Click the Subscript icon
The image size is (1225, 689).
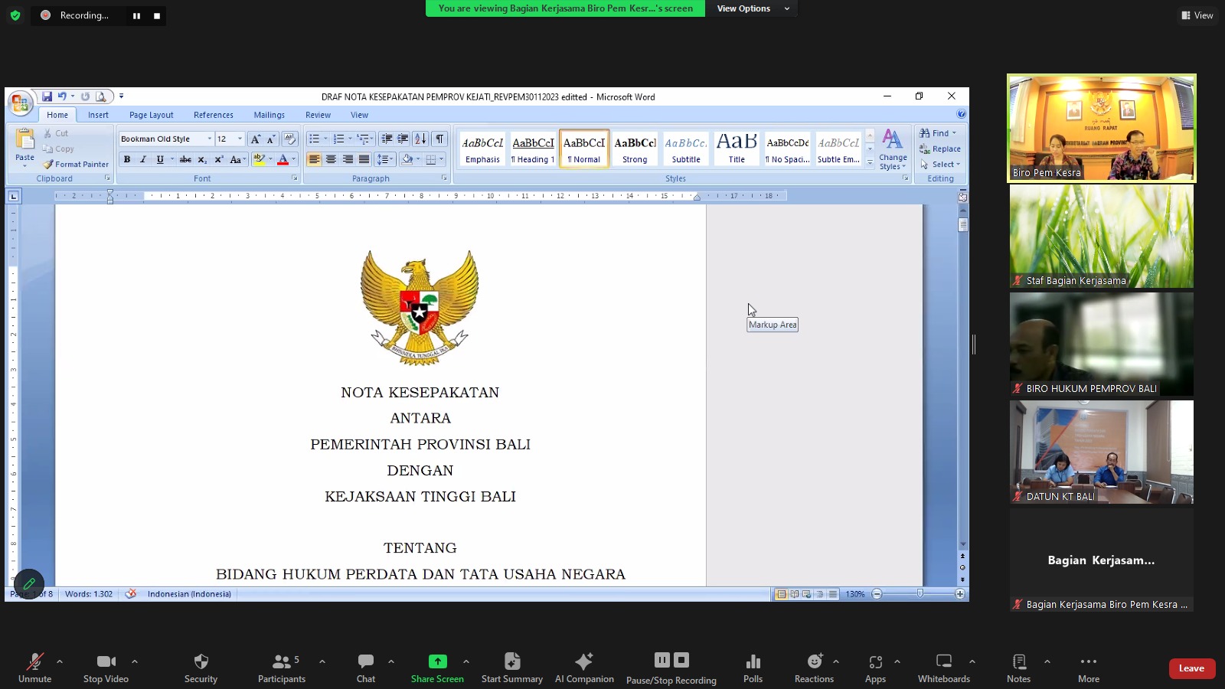pyautogui.click(x=202, y=159)
